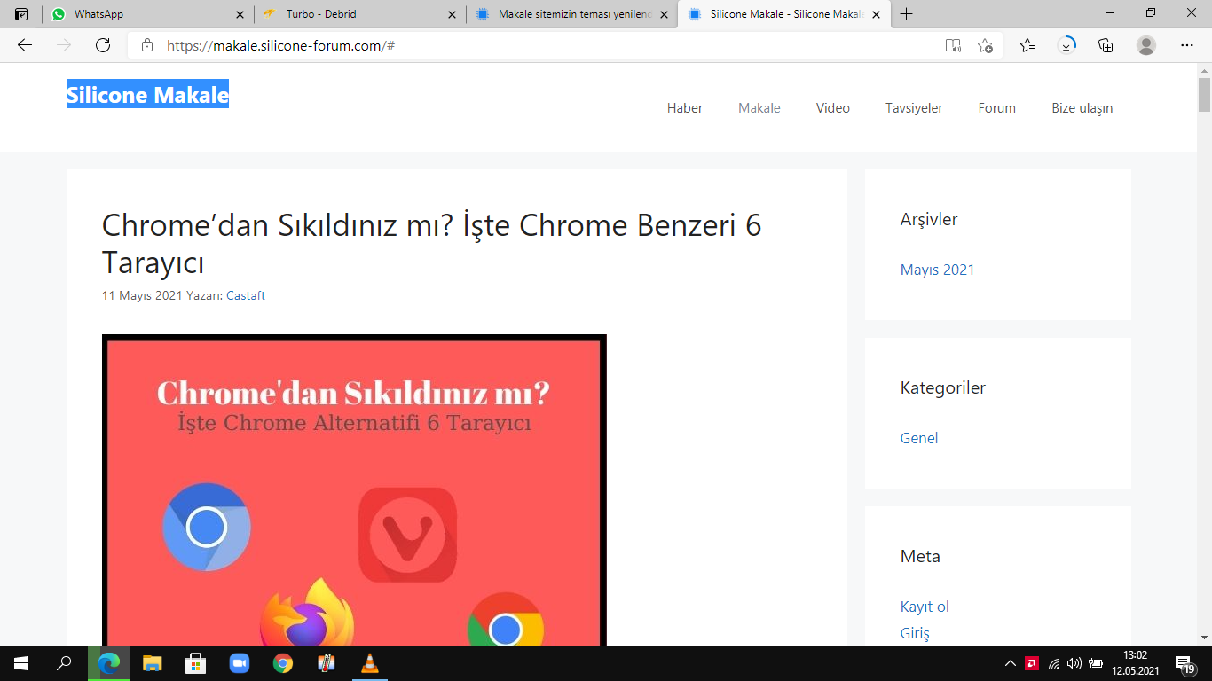Open Immersive Reader icon in address bar
This screenshot has width=1212, height=681.
[x=953, y=45]
